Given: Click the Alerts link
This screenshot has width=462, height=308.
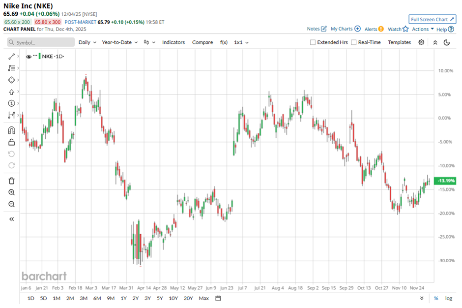Looking at the screenshot, I should (x=371, y=29).
